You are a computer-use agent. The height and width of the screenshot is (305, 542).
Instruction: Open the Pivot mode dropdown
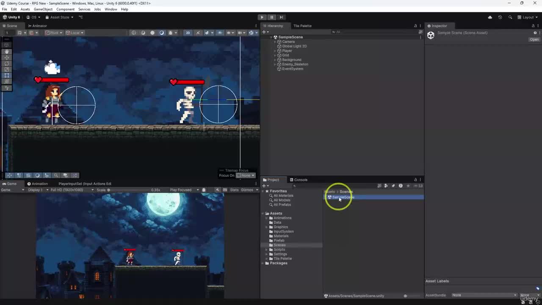pyautogui.click(x=54, y=33)
